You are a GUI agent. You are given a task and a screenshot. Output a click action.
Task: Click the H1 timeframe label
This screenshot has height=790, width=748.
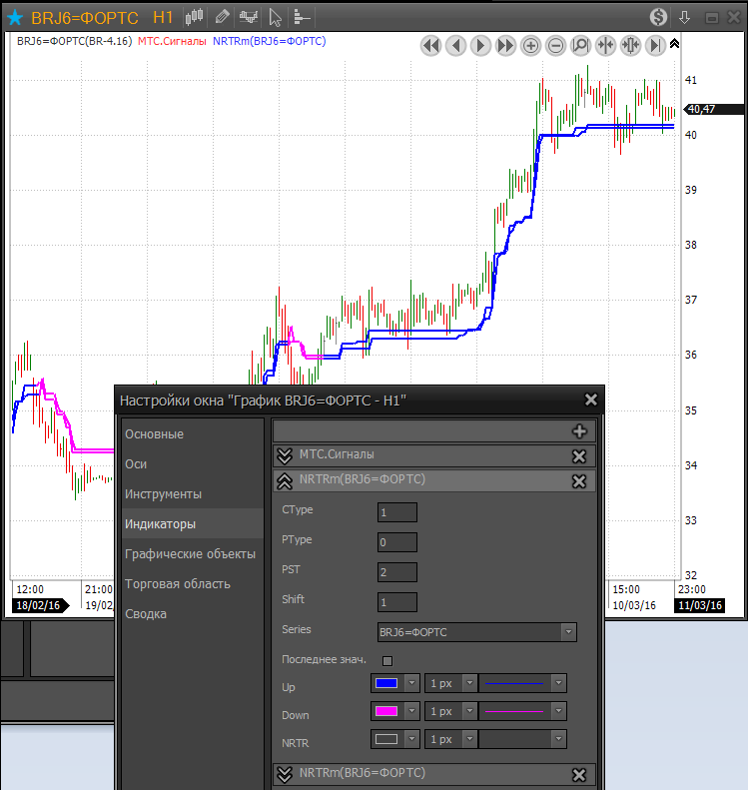tap(164, 18)
